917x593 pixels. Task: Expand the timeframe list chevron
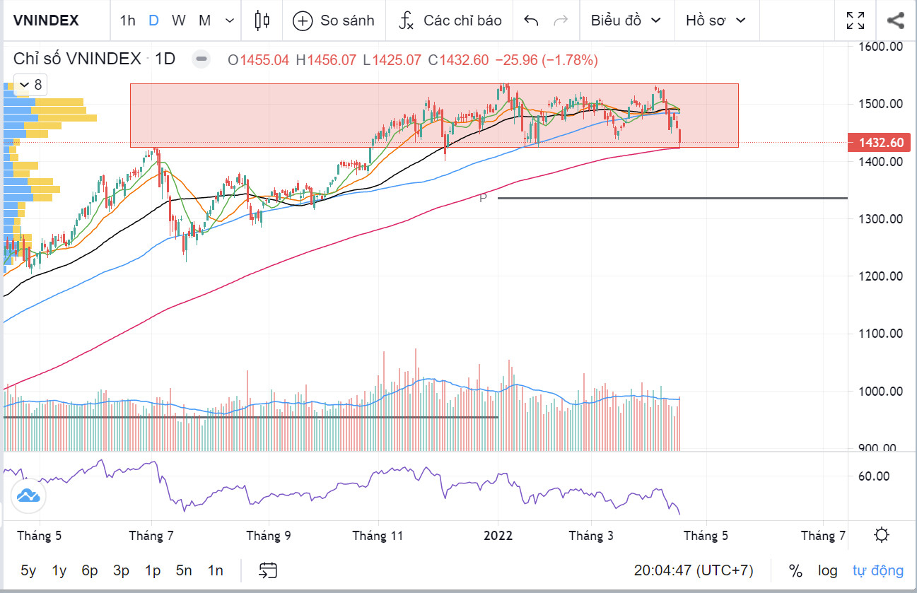(229, 20)
